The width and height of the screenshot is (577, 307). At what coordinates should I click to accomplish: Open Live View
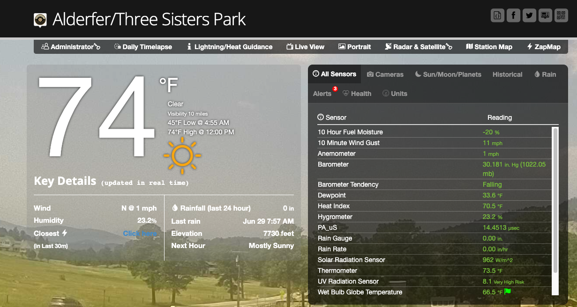point(306,47)
